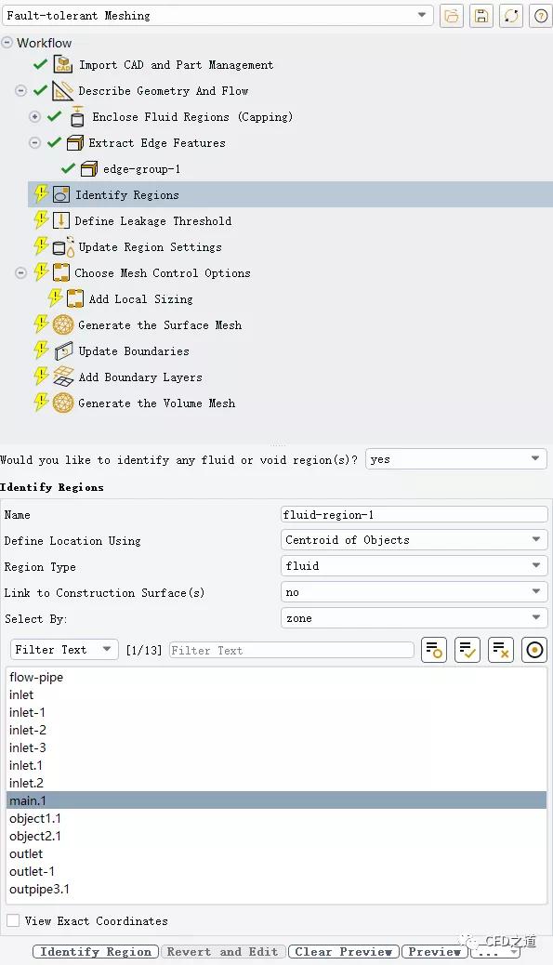This screenshot has height=965, width=553.
Task: Select flow-pipe in the zone list
Action: (276, 677)
